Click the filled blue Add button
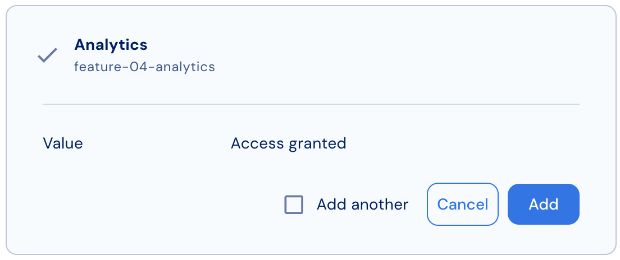The image size is (620, 260). pyautogui.click(x=543, y=205)
